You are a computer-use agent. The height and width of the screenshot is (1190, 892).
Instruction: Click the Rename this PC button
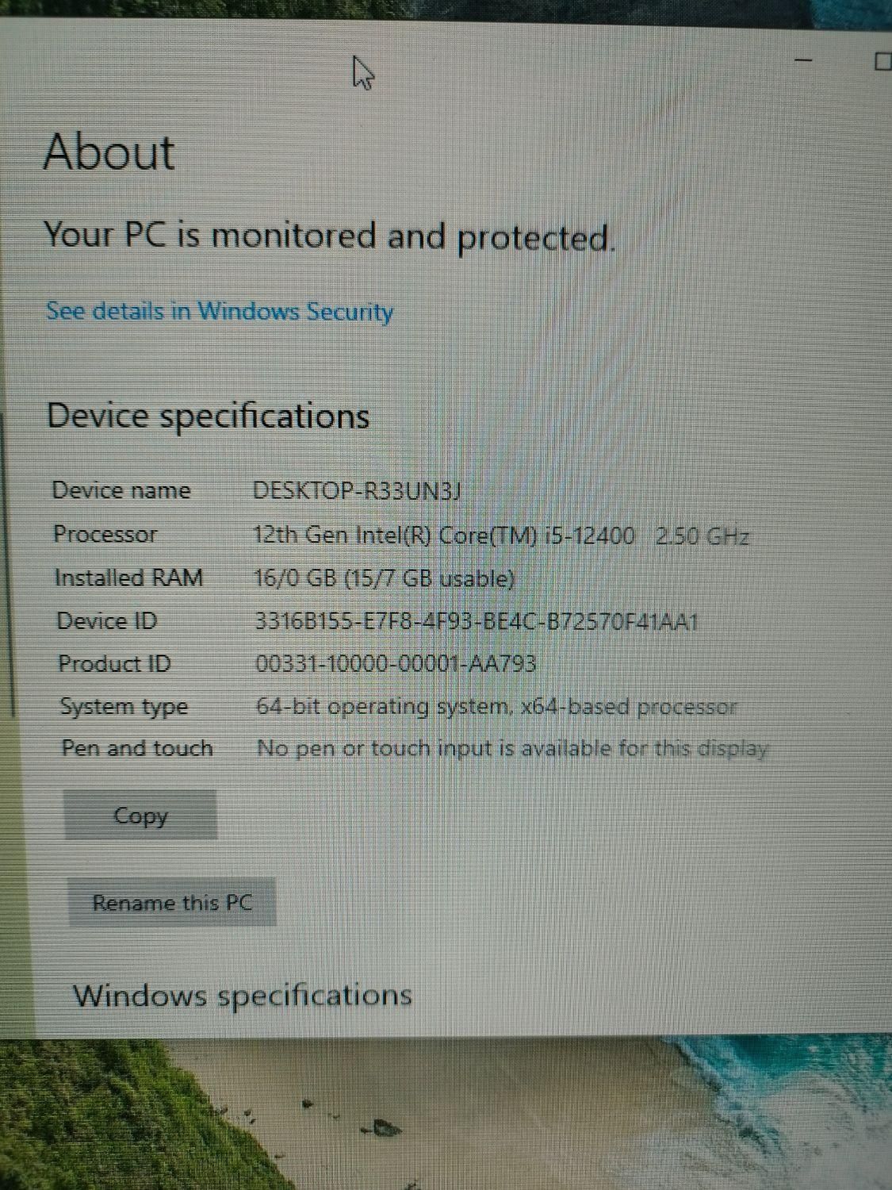(x=172, y=902)
